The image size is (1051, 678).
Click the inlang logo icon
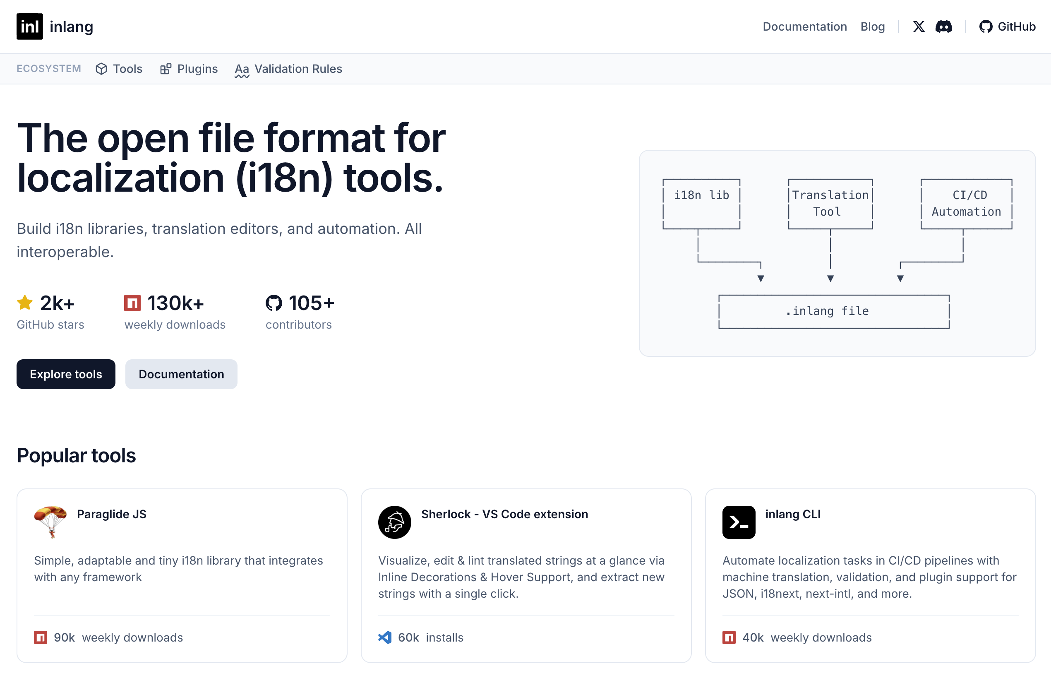pyautogui.click(x=29, y=26)
